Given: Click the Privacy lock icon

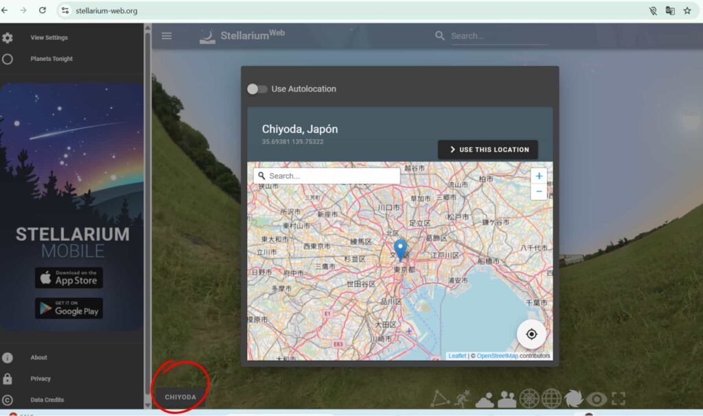Looking at the screenshot, I should point(7,378).
